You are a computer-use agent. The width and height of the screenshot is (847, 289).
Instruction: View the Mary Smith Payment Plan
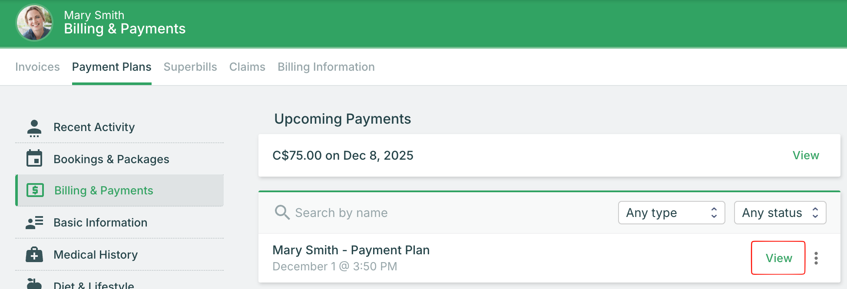778,258
